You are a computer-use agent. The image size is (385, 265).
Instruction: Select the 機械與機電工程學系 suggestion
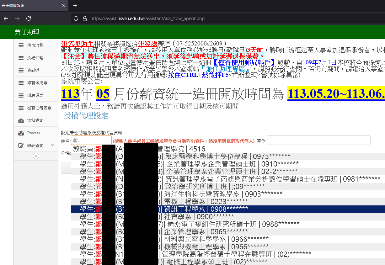(x=228, y=246)
